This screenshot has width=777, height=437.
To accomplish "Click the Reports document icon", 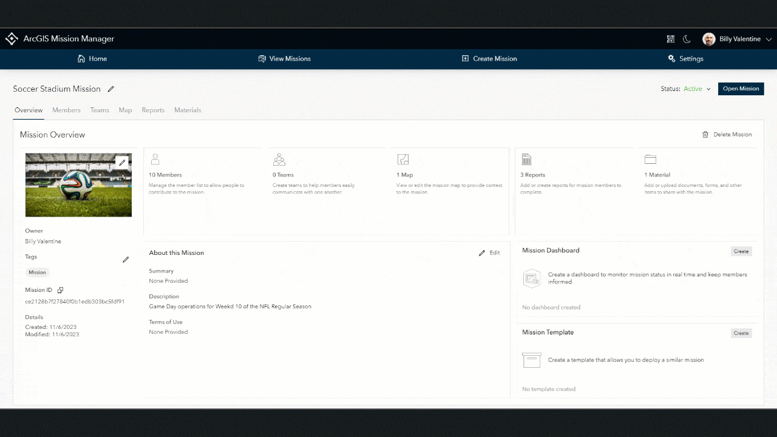I will [526, 160].
